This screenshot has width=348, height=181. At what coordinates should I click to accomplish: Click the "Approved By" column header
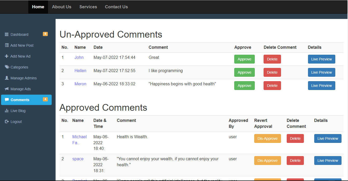(238, 123)
